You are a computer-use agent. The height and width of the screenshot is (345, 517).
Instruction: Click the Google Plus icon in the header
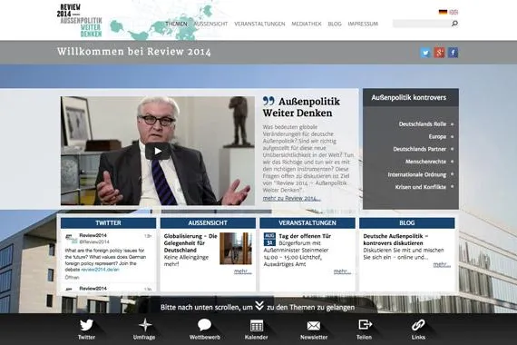point(439,53)
